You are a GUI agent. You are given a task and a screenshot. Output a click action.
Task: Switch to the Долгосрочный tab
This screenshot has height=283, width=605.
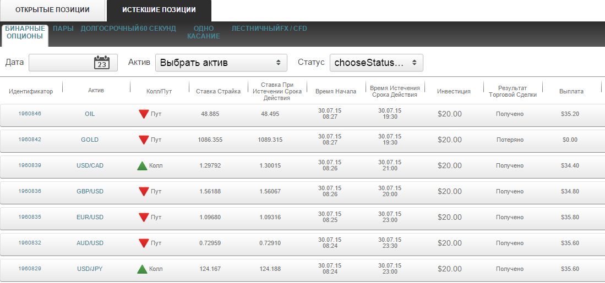tap(110, 29)
